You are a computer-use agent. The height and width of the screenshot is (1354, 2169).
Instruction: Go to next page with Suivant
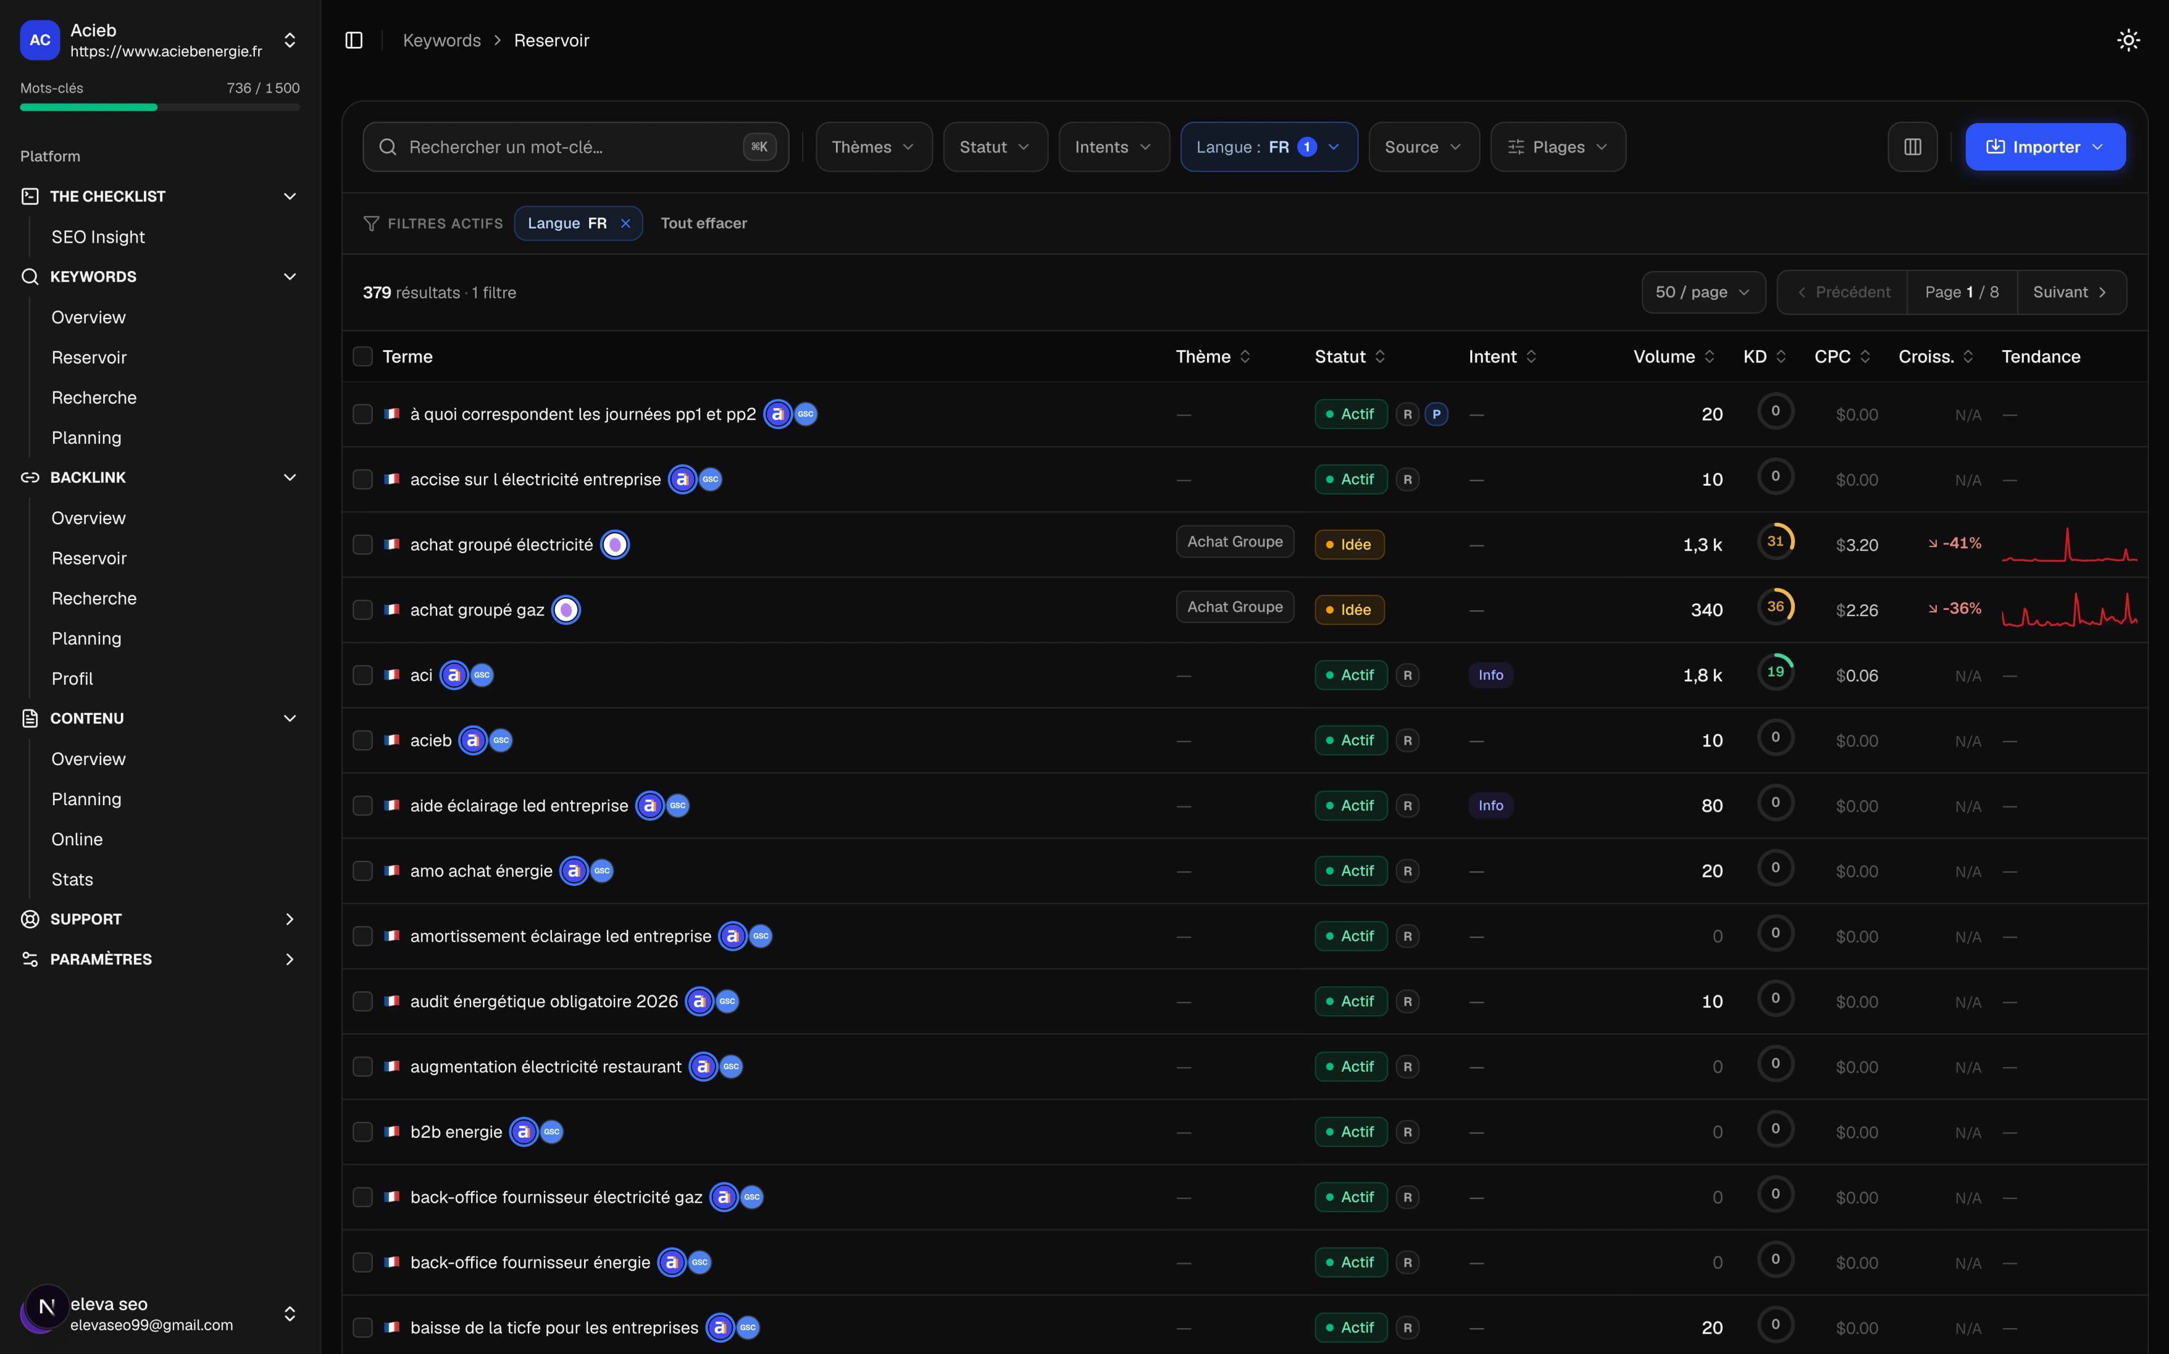pos(2071,292)
